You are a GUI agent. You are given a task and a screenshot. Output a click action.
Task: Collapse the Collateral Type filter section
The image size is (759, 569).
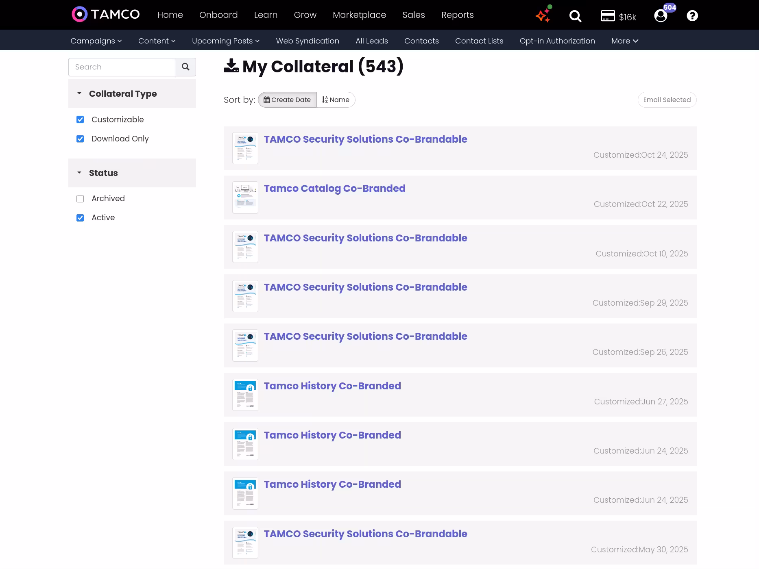79,94
